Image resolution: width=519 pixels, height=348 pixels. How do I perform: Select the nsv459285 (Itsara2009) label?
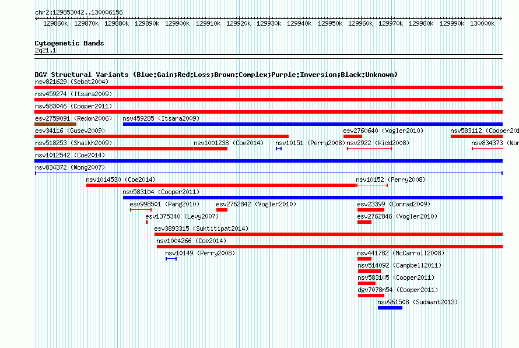(161, 118)
